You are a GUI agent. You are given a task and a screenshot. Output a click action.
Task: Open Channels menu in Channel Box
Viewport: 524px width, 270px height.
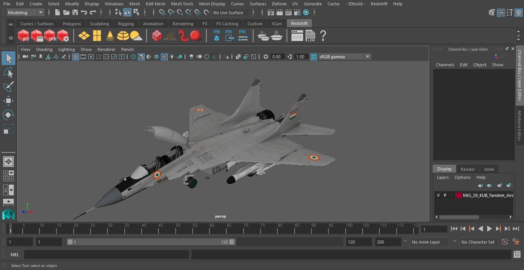click(x=445, y=65)
